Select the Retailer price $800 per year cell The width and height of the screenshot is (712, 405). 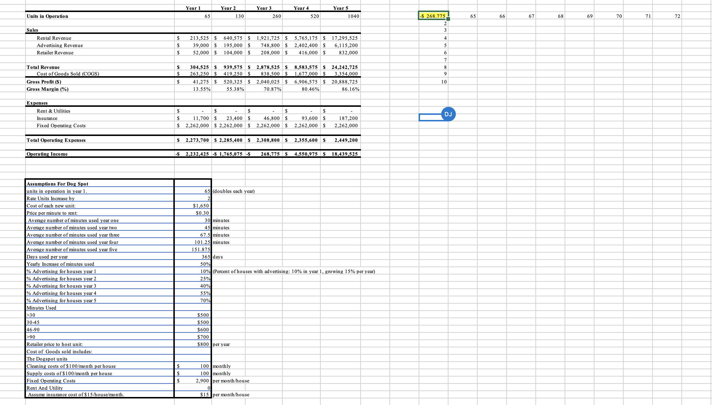[x=192, y=344]
